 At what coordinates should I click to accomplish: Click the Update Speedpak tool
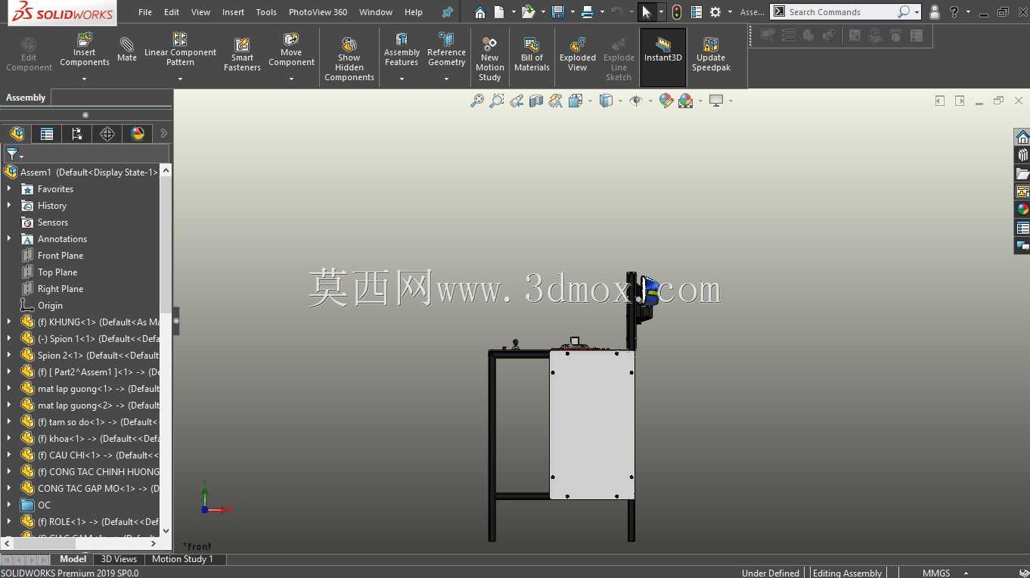click(x=711, y=54)
